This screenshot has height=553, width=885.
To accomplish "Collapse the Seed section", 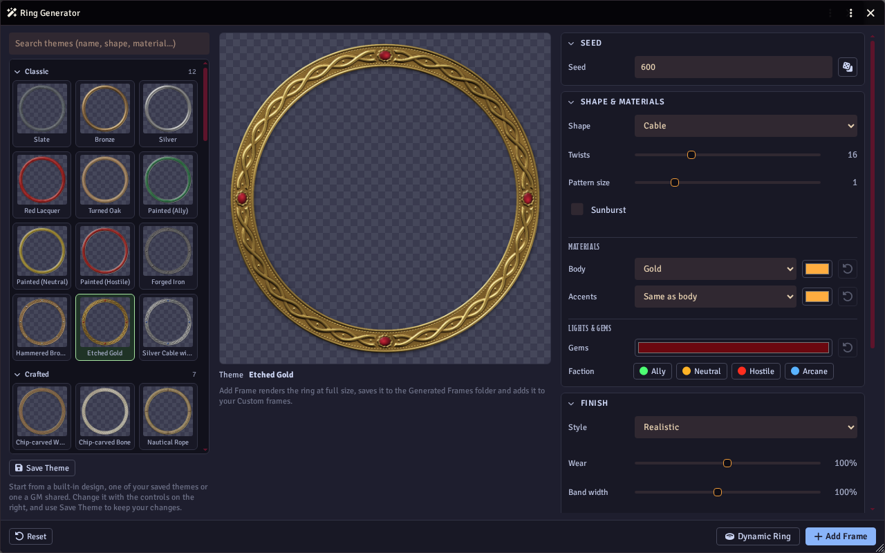I will click(x=571, y=43).
